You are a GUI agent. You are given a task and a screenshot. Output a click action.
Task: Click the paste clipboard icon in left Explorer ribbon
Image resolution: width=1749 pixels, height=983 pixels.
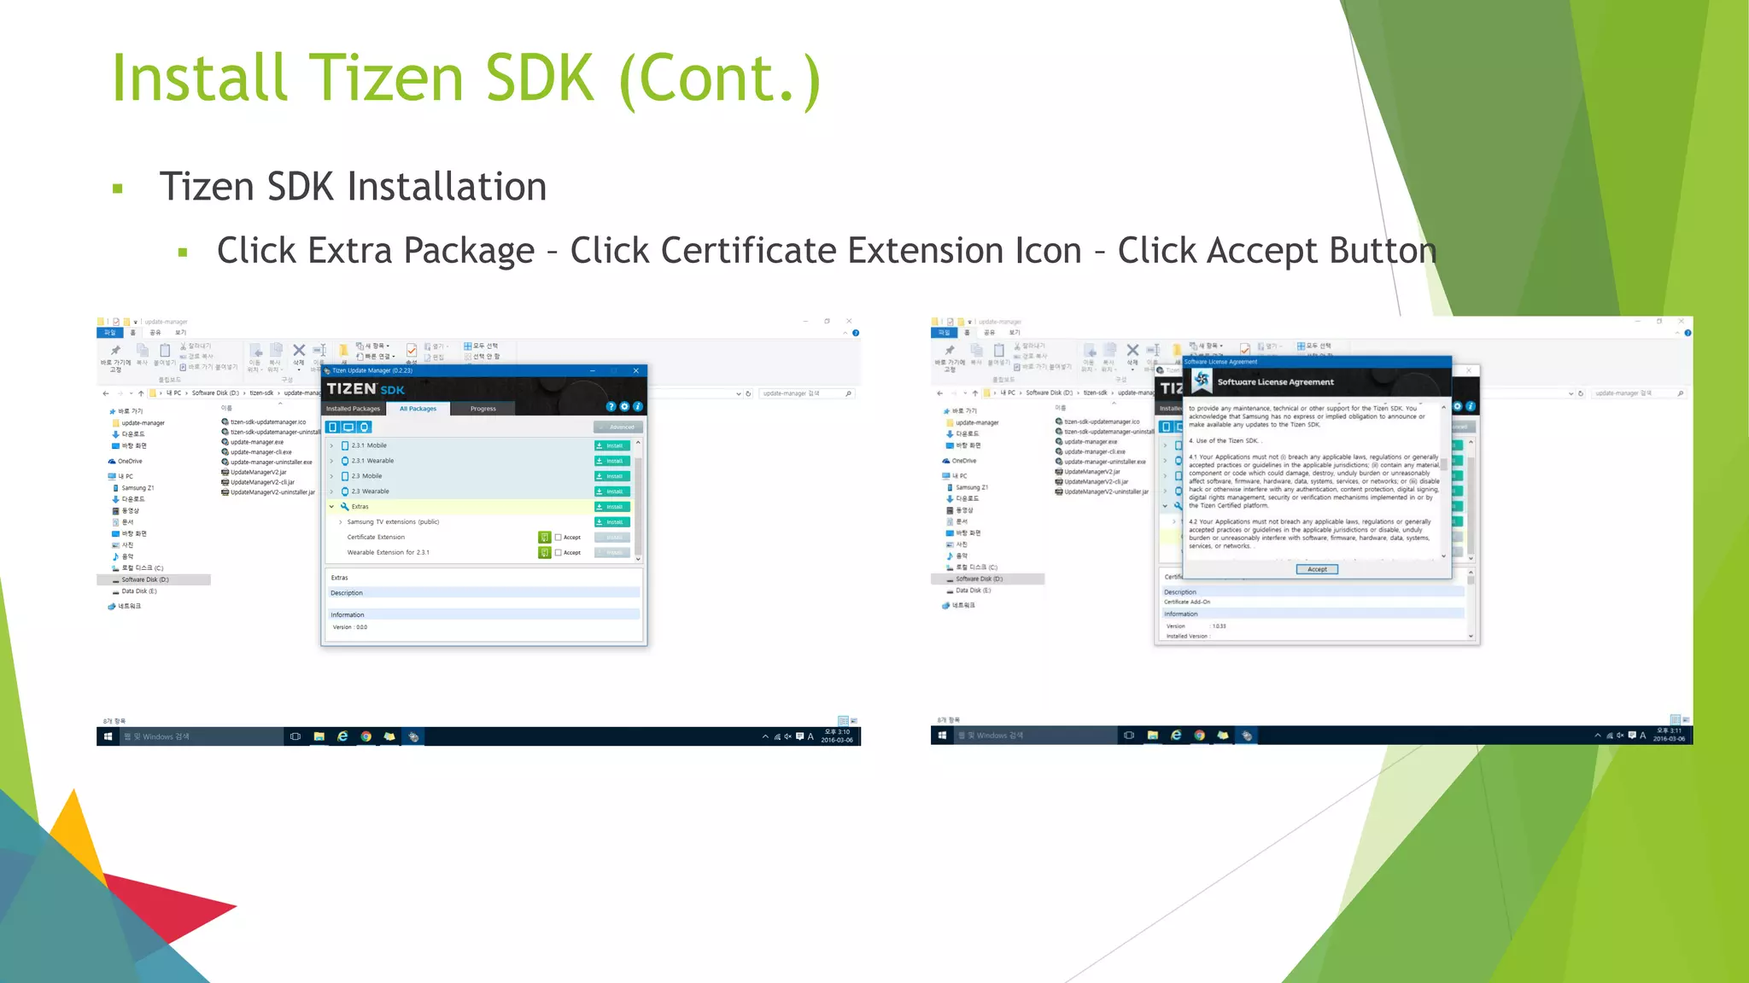(165, 351)
